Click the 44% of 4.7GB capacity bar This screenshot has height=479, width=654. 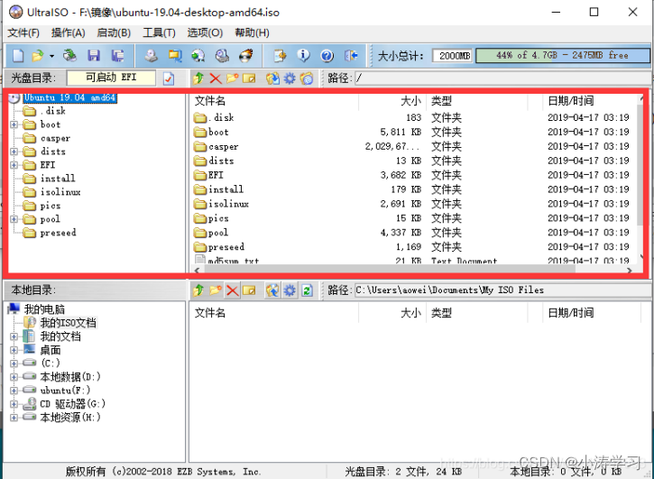(x=562, y=55)
